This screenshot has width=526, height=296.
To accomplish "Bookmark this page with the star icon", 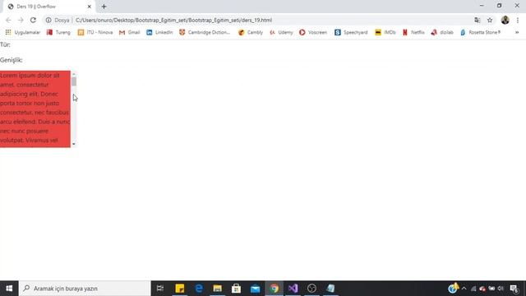I will pos(490,20).
